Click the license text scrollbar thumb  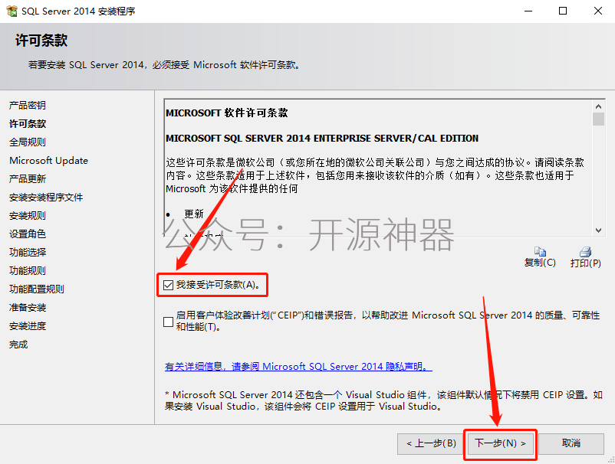pyautogui.click(x=598, y=119)
